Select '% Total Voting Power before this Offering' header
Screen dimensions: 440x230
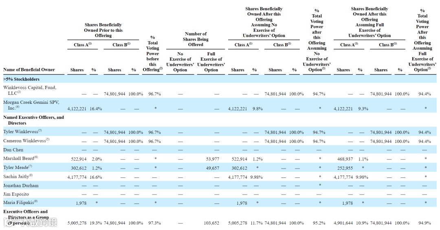click(x=153, y=53)
